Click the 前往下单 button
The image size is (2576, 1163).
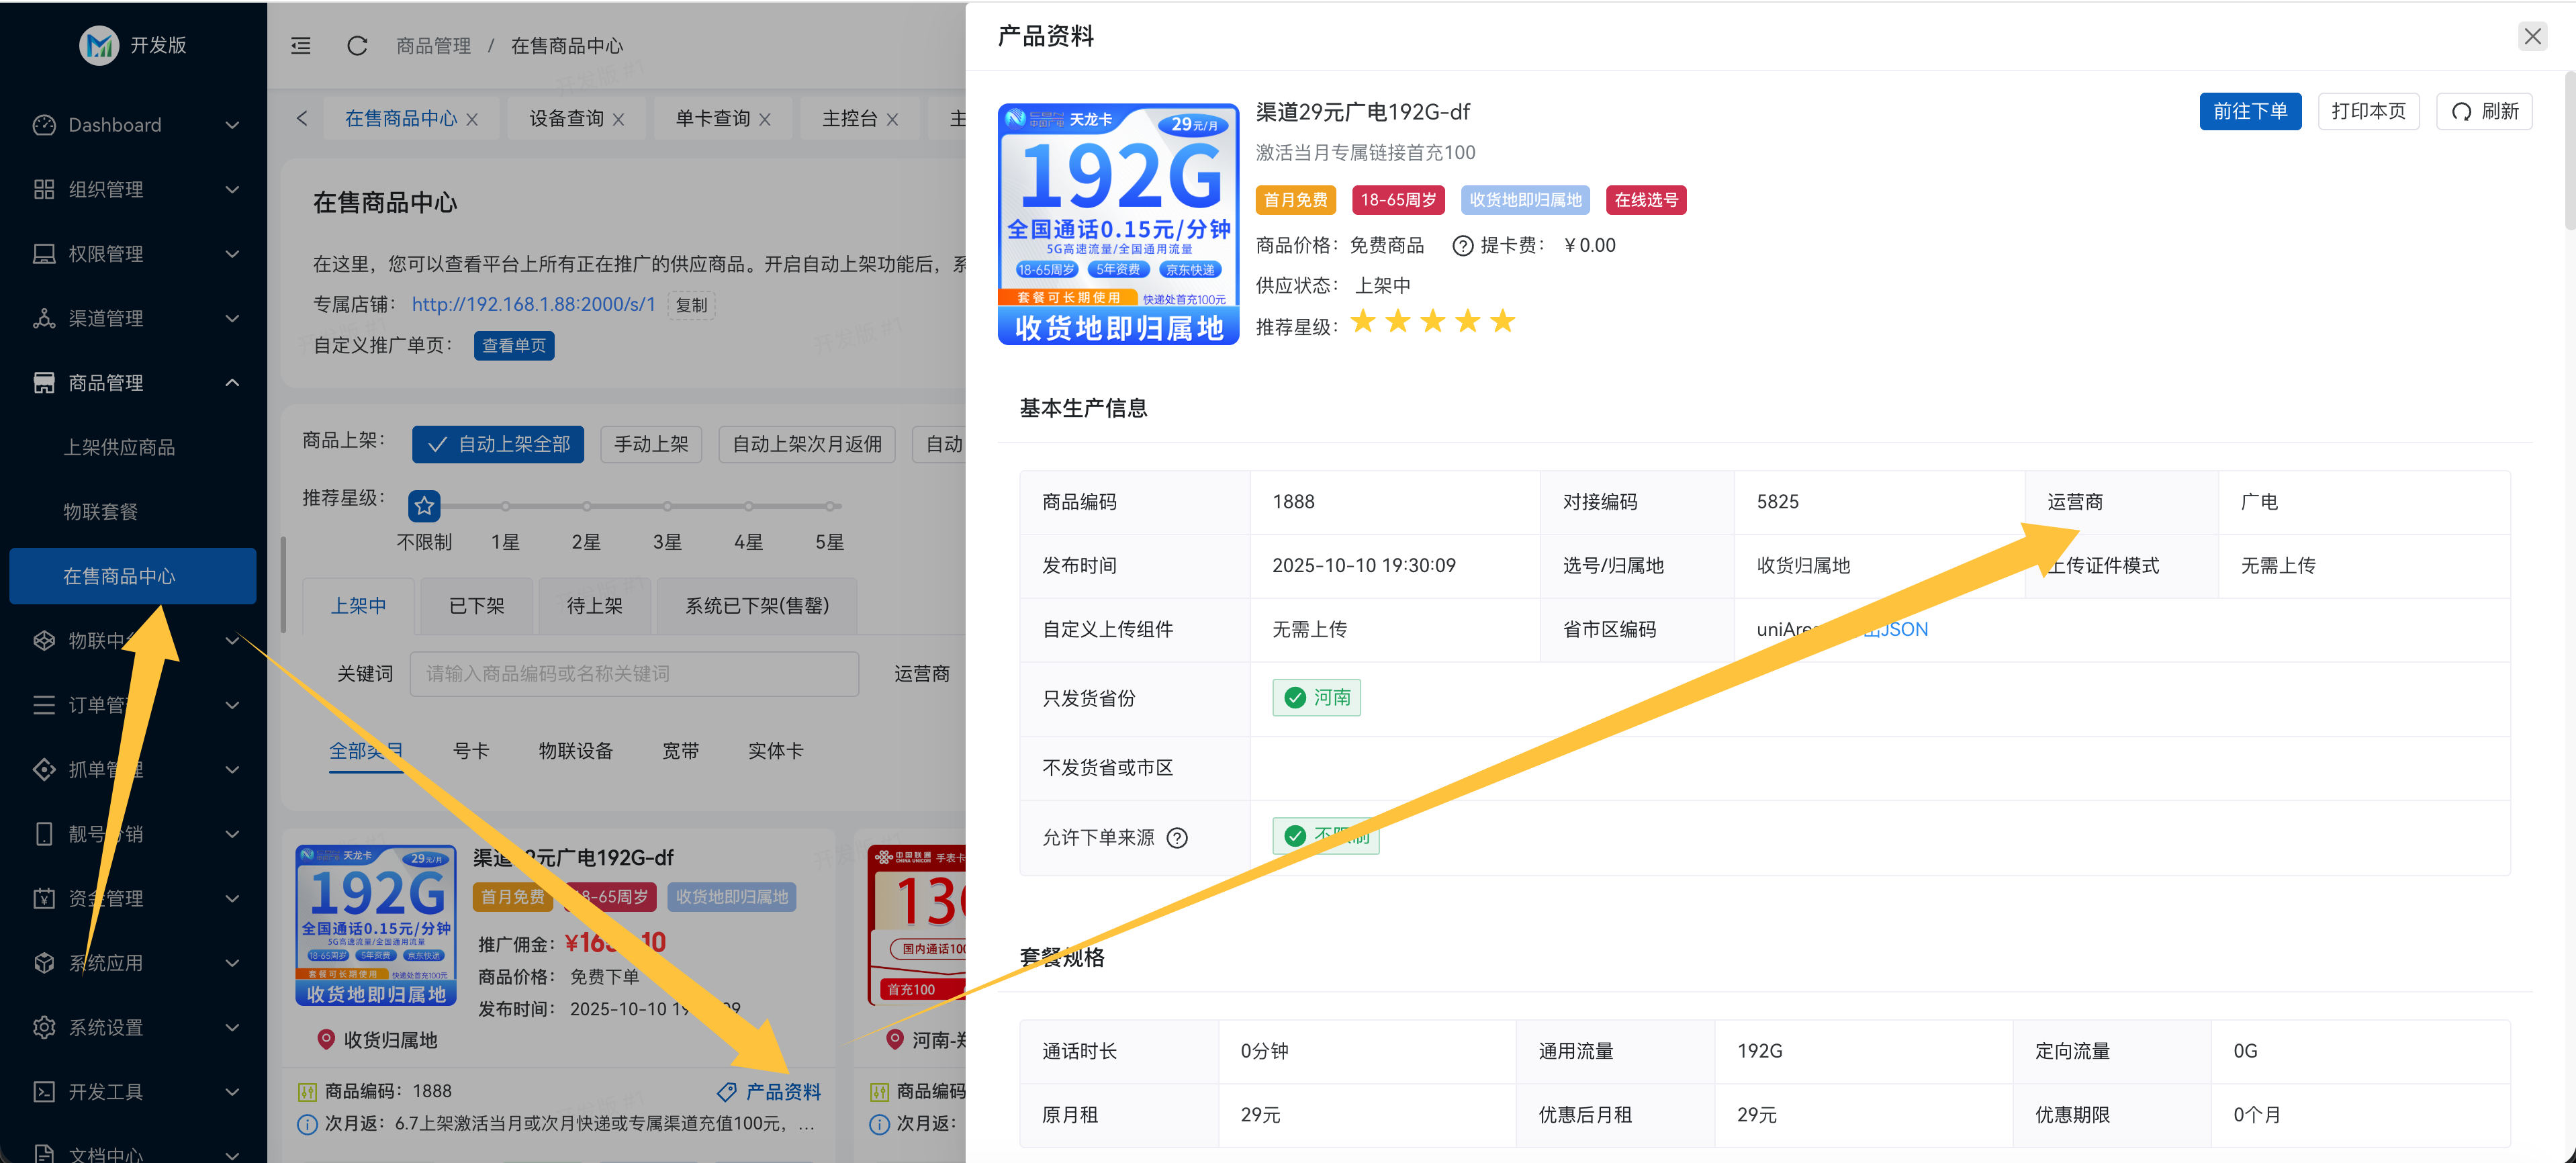pos(2249,111)
